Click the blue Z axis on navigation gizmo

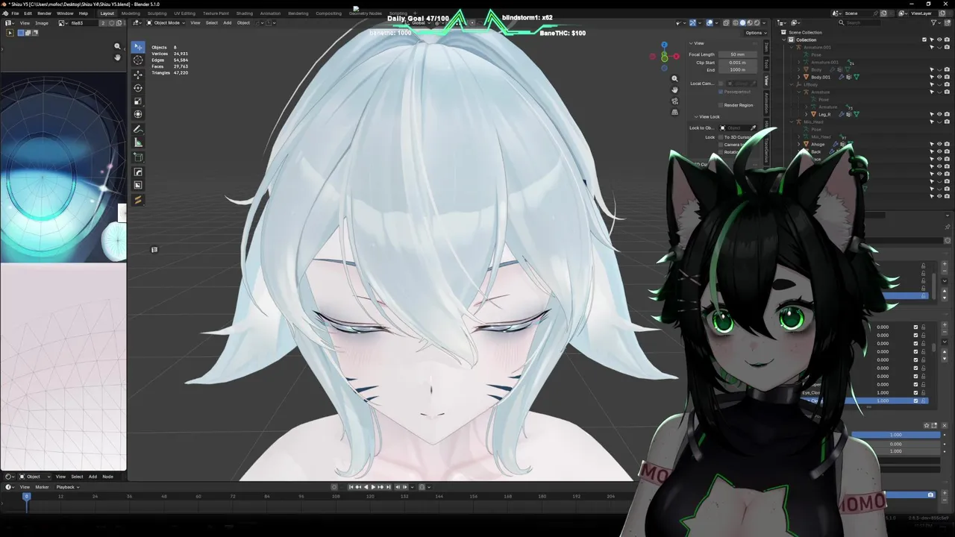click(x=664, y=45)
